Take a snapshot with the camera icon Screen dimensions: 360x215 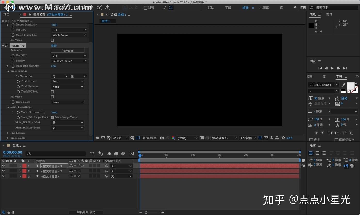(162, 138)
